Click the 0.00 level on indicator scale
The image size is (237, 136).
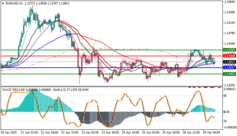[227, 112]
